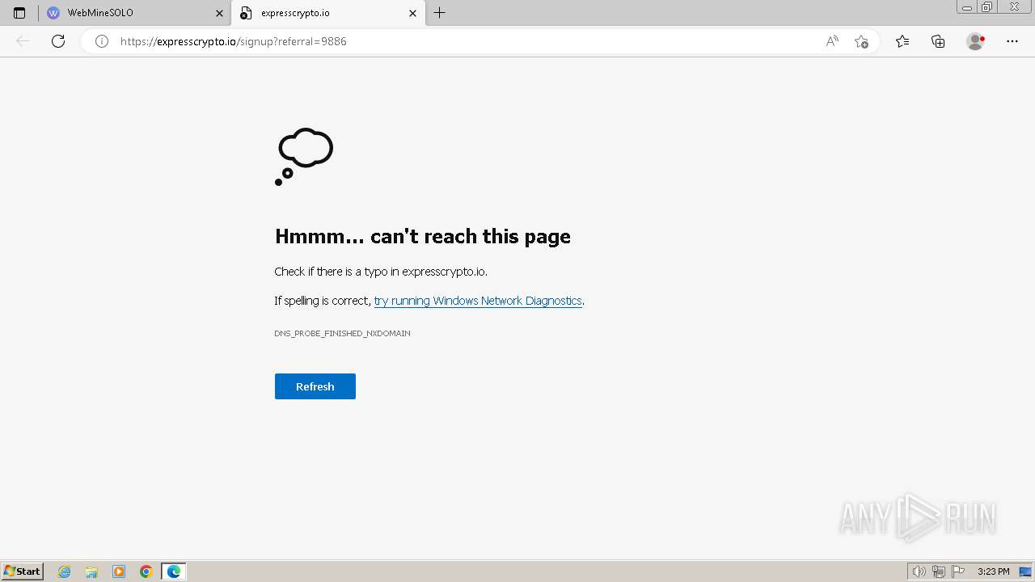Select Microsoft Edge taskbar icon

174,571
